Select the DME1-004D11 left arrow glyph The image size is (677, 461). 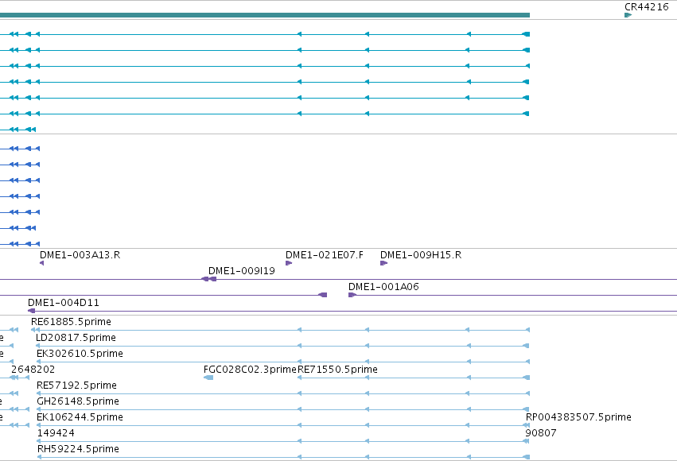(x=31, y=311)
